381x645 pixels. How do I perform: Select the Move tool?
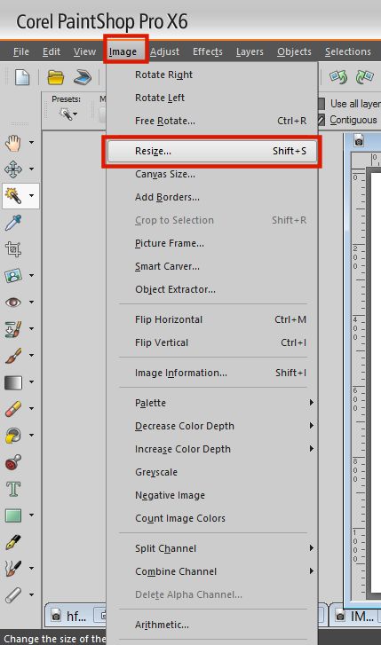13,169
